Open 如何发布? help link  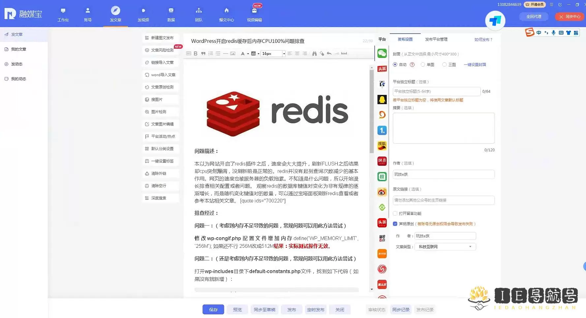coord(483,40)
